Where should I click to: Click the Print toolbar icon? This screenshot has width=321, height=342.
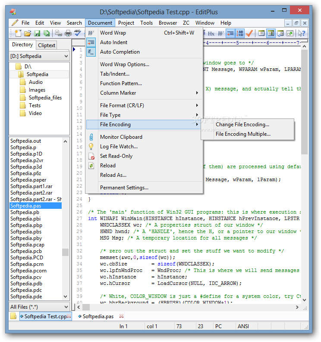(68, 33)
